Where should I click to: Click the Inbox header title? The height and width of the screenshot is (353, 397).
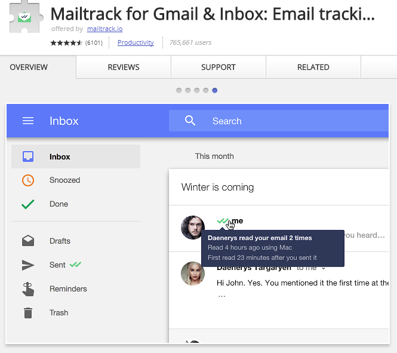pos(64,121)
